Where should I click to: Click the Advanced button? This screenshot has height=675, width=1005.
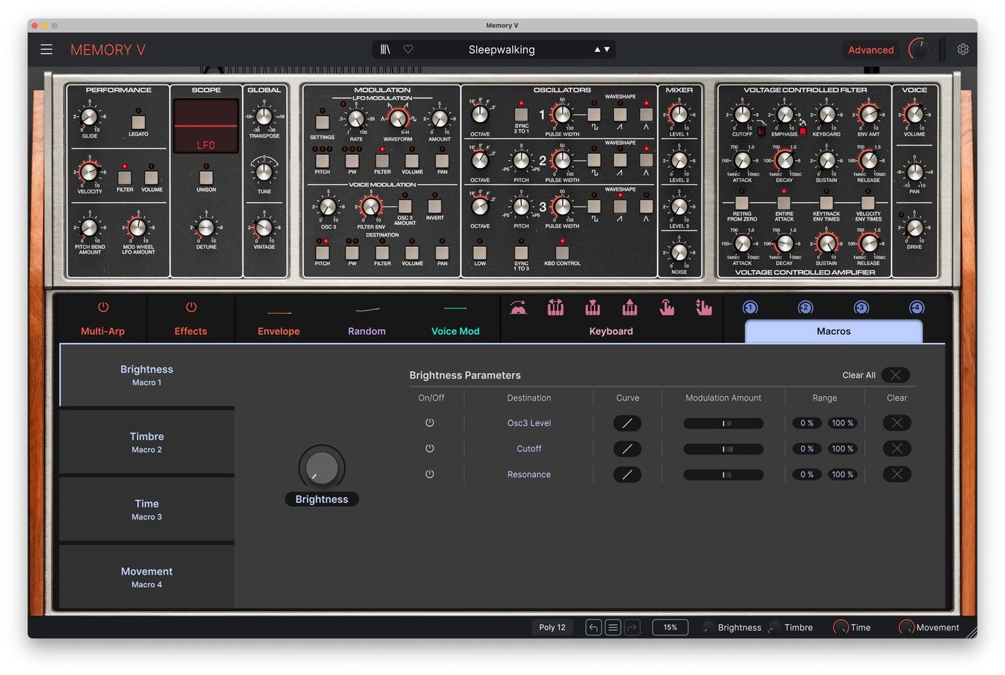[871, 50]
